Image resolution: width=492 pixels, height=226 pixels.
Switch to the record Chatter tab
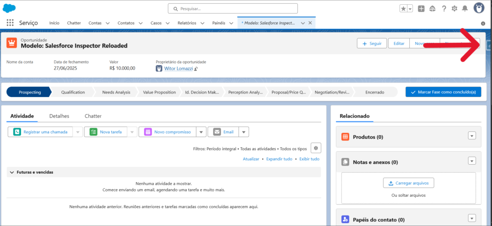tap(93, 116)
